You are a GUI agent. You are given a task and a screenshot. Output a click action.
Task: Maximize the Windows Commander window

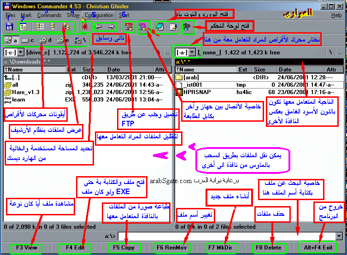(x=331, y=6)
